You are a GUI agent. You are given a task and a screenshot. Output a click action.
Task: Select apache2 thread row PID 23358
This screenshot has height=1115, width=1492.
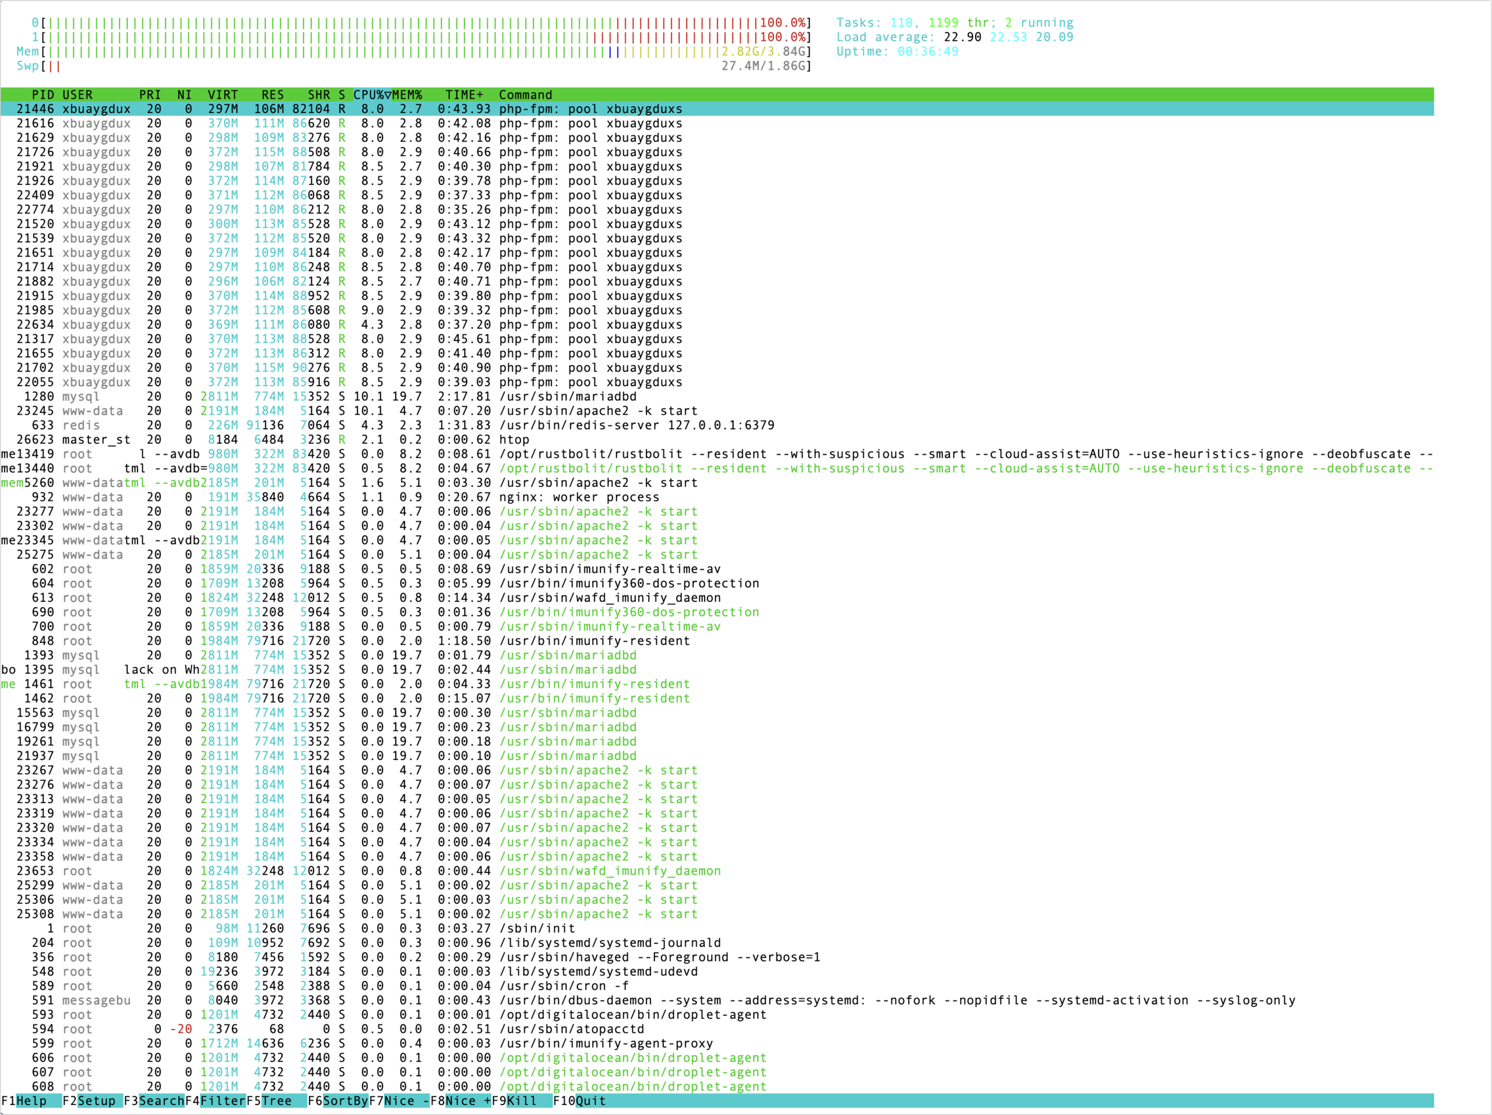[x=717, y=857]
